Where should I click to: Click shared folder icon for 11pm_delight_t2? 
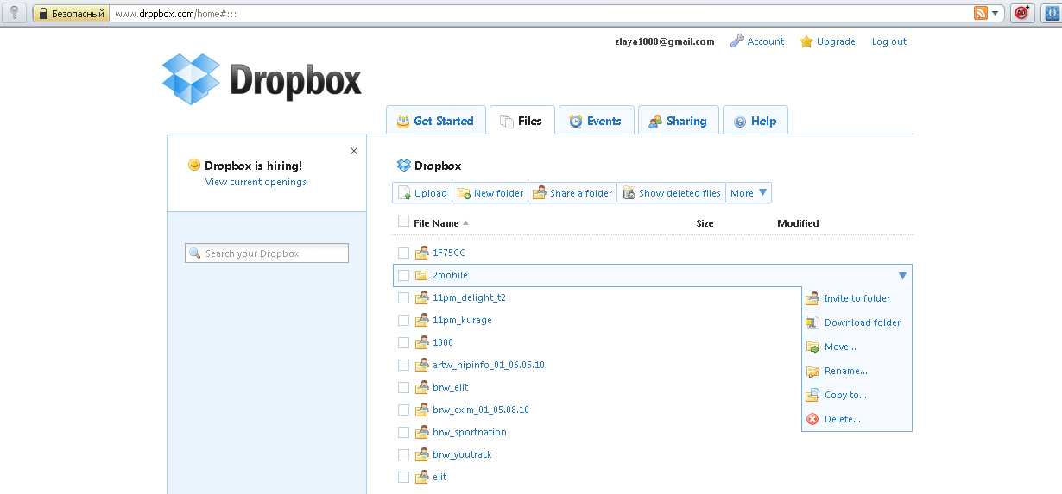422,297
